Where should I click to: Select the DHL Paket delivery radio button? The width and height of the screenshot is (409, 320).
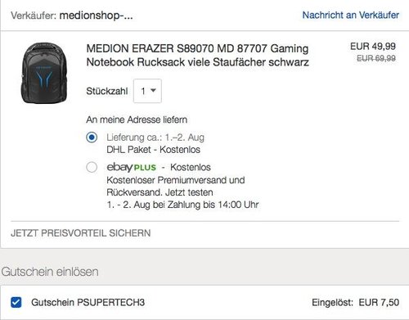point(92,137)
